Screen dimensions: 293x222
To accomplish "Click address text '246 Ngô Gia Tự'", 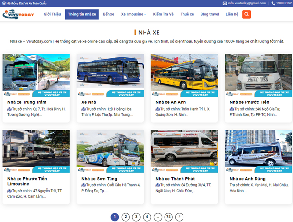I will [267, 109].
